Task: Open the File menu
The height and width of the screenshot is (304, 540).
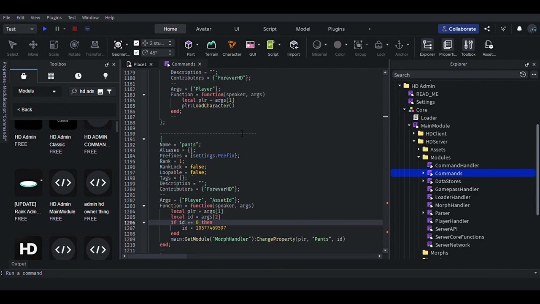Action: (7, 18)
